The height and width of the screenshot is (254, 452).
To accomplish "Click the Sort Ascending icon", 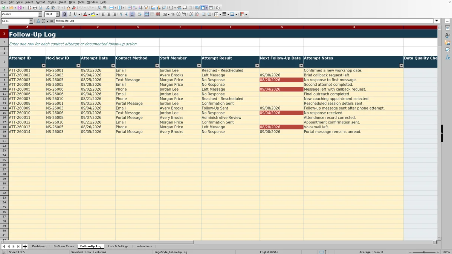I will click(x=135, y=8).
